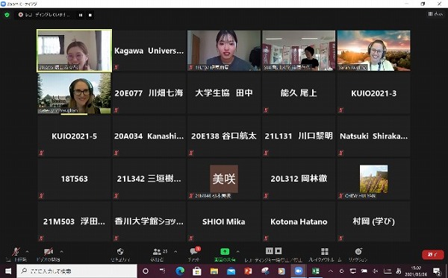Screen dimensions: 448x278
Task: Toggle the start video camera button
Action: (49, 254)
